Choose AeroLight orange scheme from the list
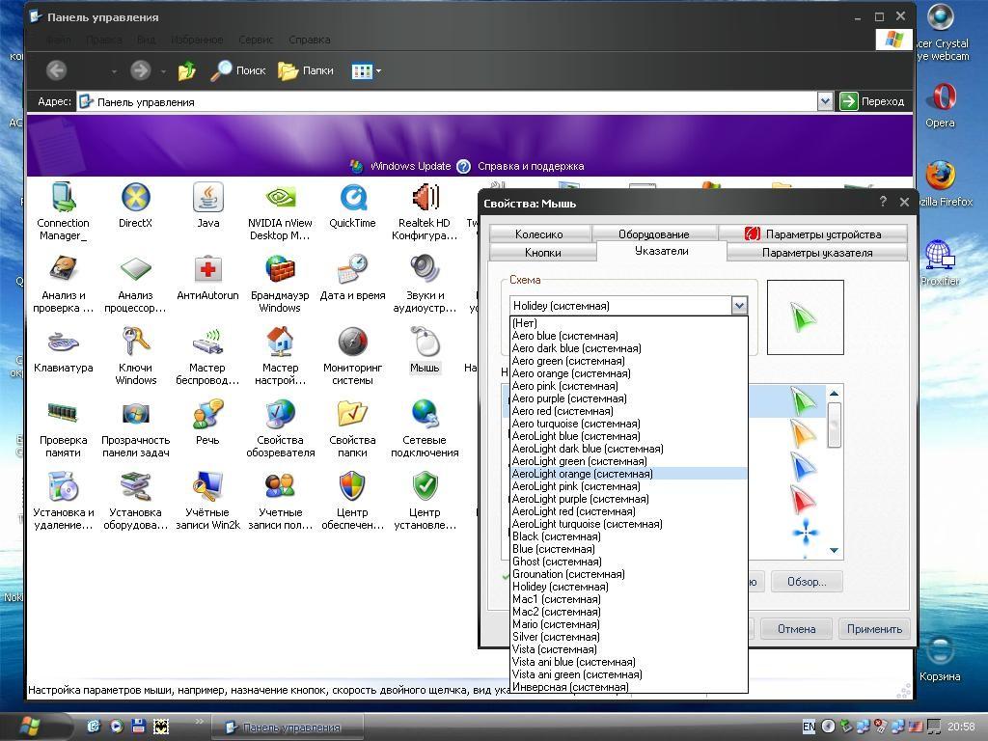The width and height of the screenshot is (988, 741). click(582, 474)
